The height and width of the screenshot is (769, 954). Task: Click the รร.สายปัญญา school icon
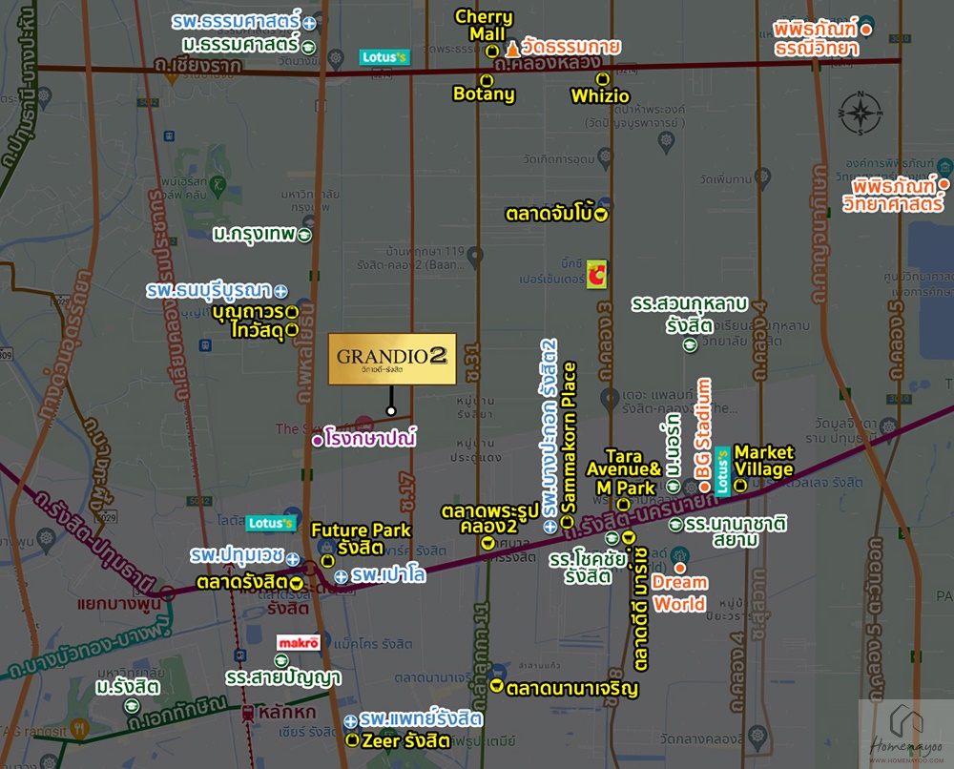pyautogui.click(x=281, y=660)
